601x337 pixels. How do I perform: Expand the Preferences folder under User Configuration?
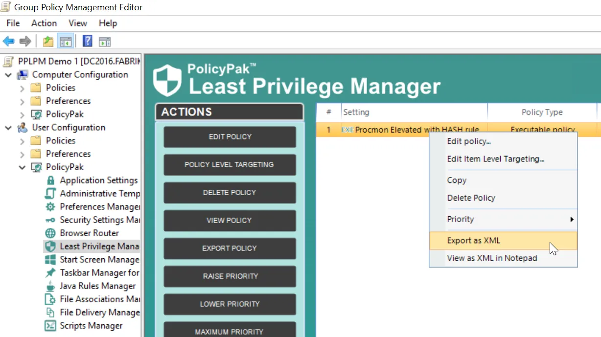pyautogui.click(x=22, y=154)
